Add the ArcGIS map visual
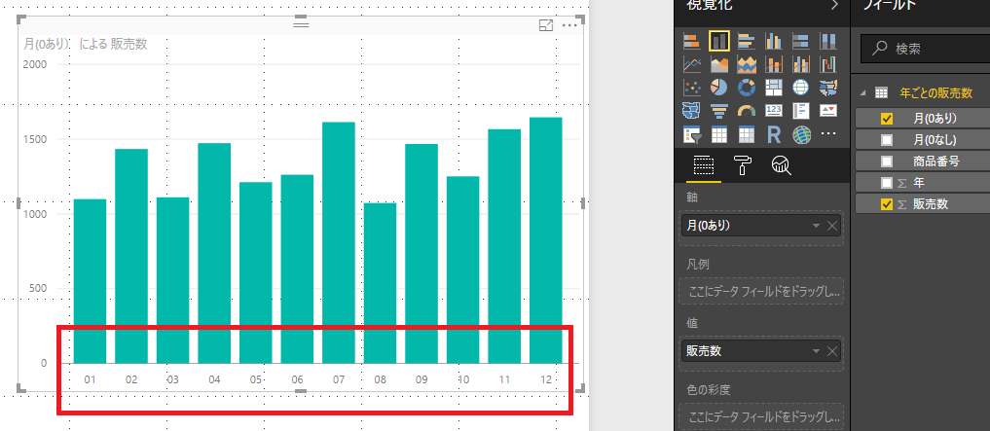The image size is (990, 431). (x=800, y=134)
